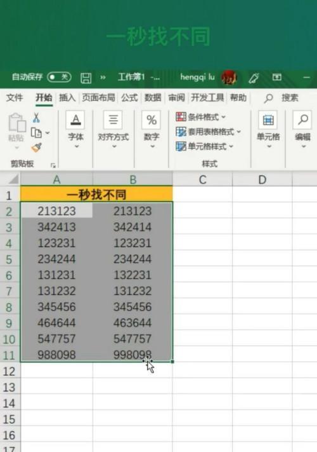317x452 pixels.
Task: Open 单元格样式 cell styles
Action: [x=204, y=146]
